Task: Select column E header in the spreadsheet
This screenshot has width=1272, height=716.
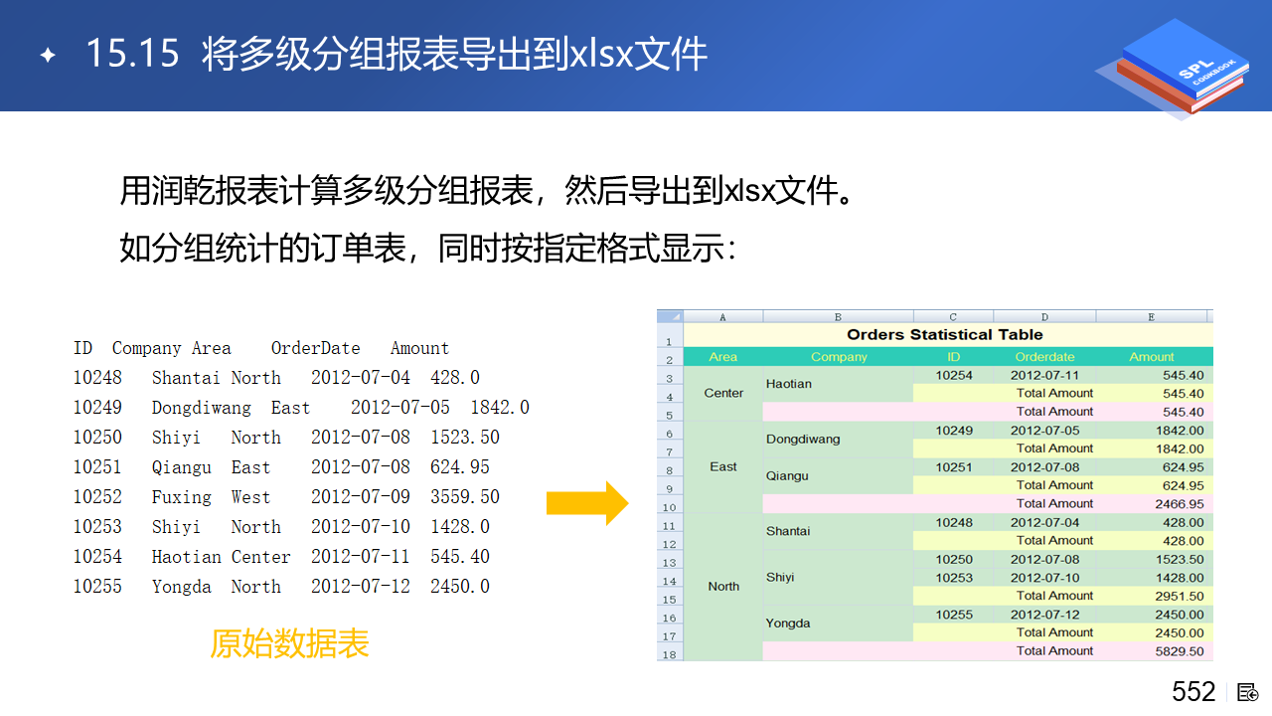Action: coord(1152,316)
